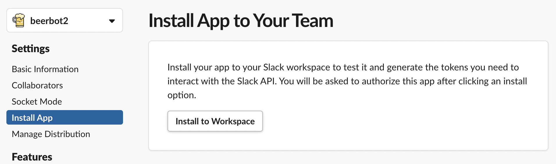This screenshot has height=164, width=556.
Task: Expand the app switcher dropdown arrow
Action: point(112,21)
